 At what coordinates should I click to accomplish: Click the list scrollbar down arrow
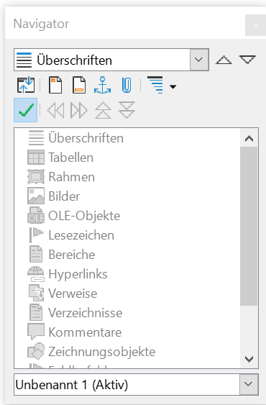(x=249, y=359)
